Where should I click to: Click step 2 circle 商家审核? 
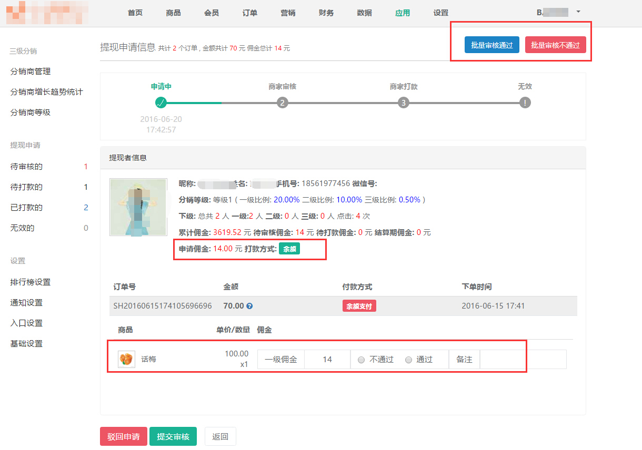point(283,103)
